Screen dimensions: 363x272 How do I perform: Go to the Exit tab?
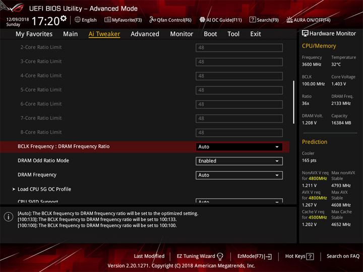[256, 34]
